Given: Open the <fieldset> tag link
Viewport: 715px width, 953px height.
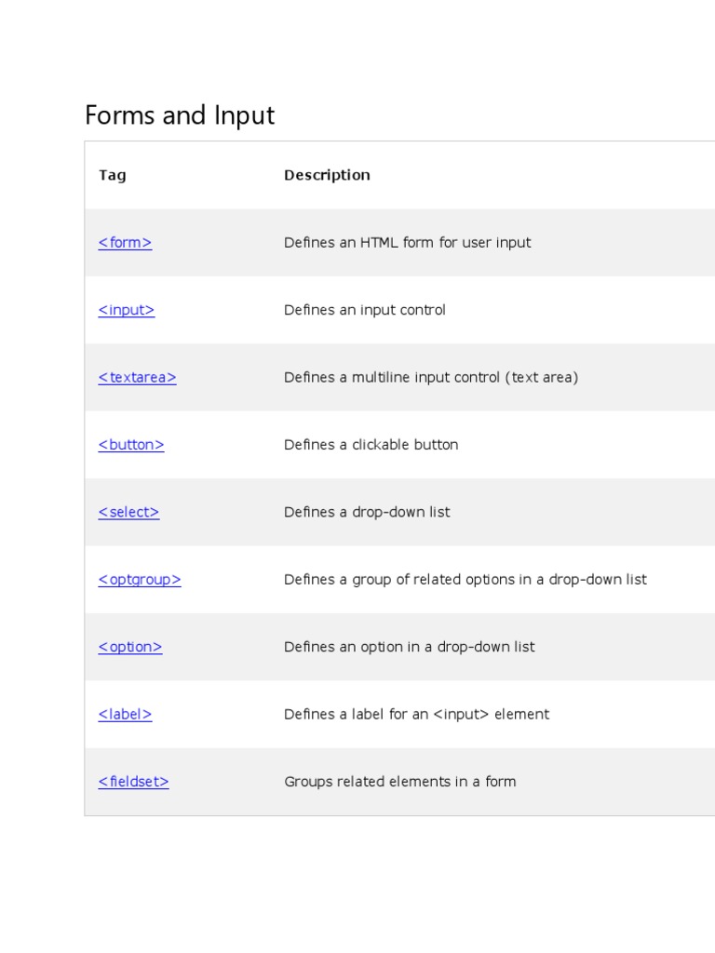Looking at the screenshot, I should (x=133, y=782).
